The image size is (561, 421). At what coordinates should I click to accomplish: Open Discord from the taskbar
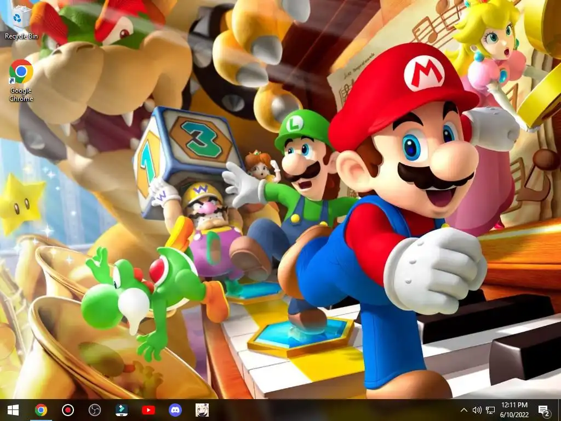tap(175, 410)
